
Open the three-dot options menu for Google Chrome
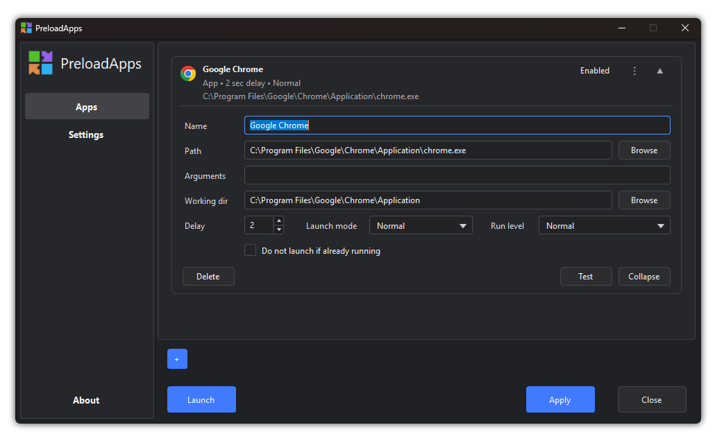click(x=634, y=71)
